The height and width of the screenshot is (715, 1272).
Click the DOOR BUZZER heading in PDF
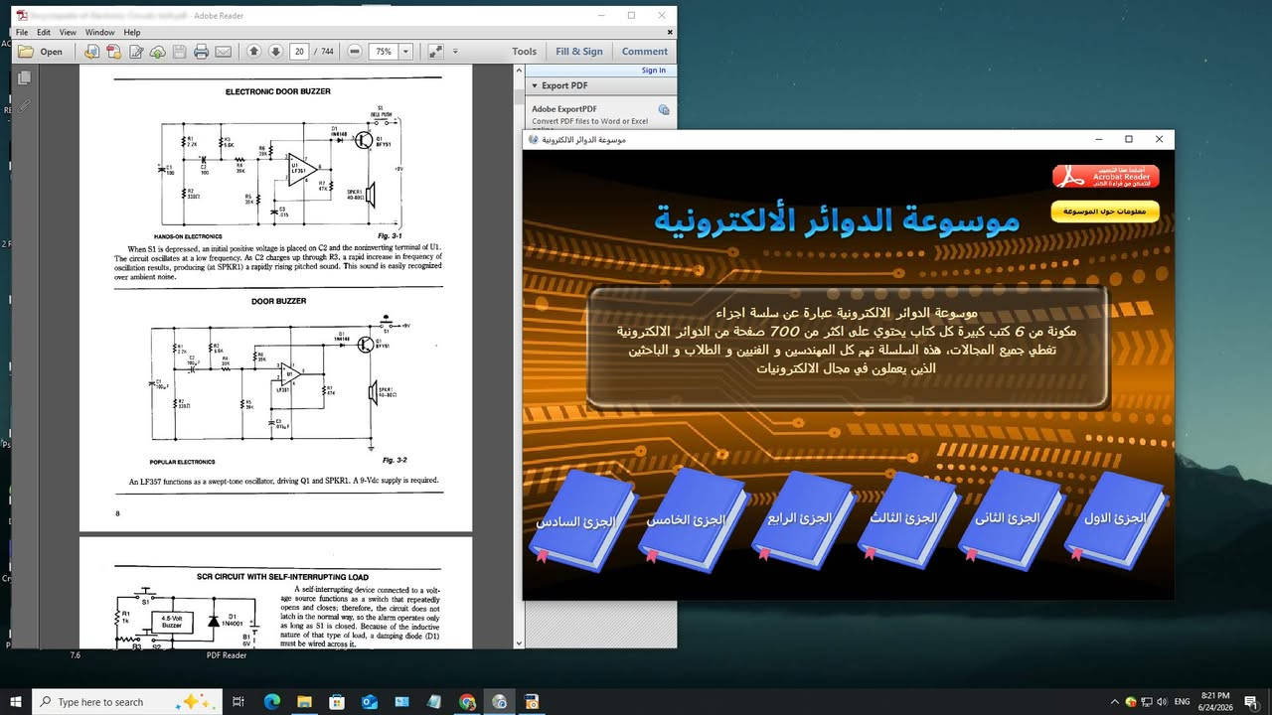click(278, 301)
